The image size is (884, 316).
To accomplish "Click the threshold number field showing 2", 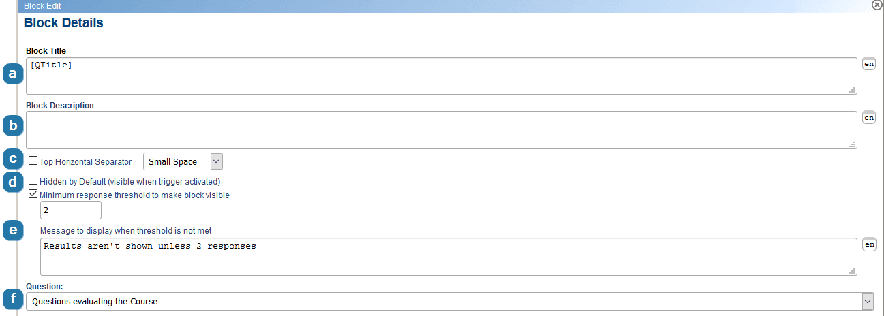I will point(71,210).
